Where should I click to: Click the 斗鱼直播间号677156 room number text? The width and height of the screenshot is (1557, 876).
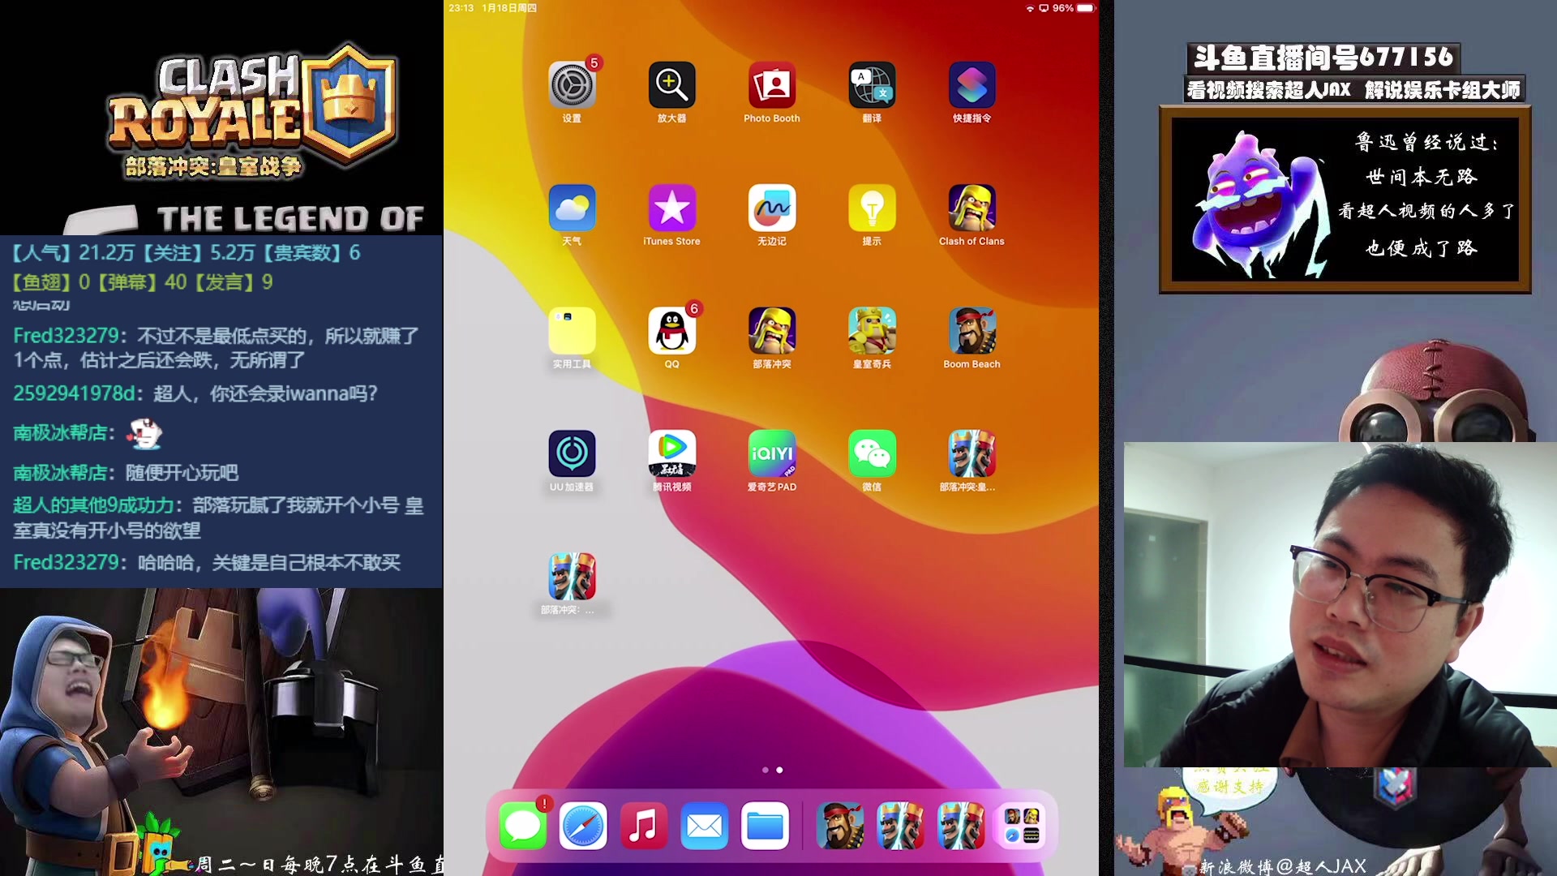coord(1323,58)
